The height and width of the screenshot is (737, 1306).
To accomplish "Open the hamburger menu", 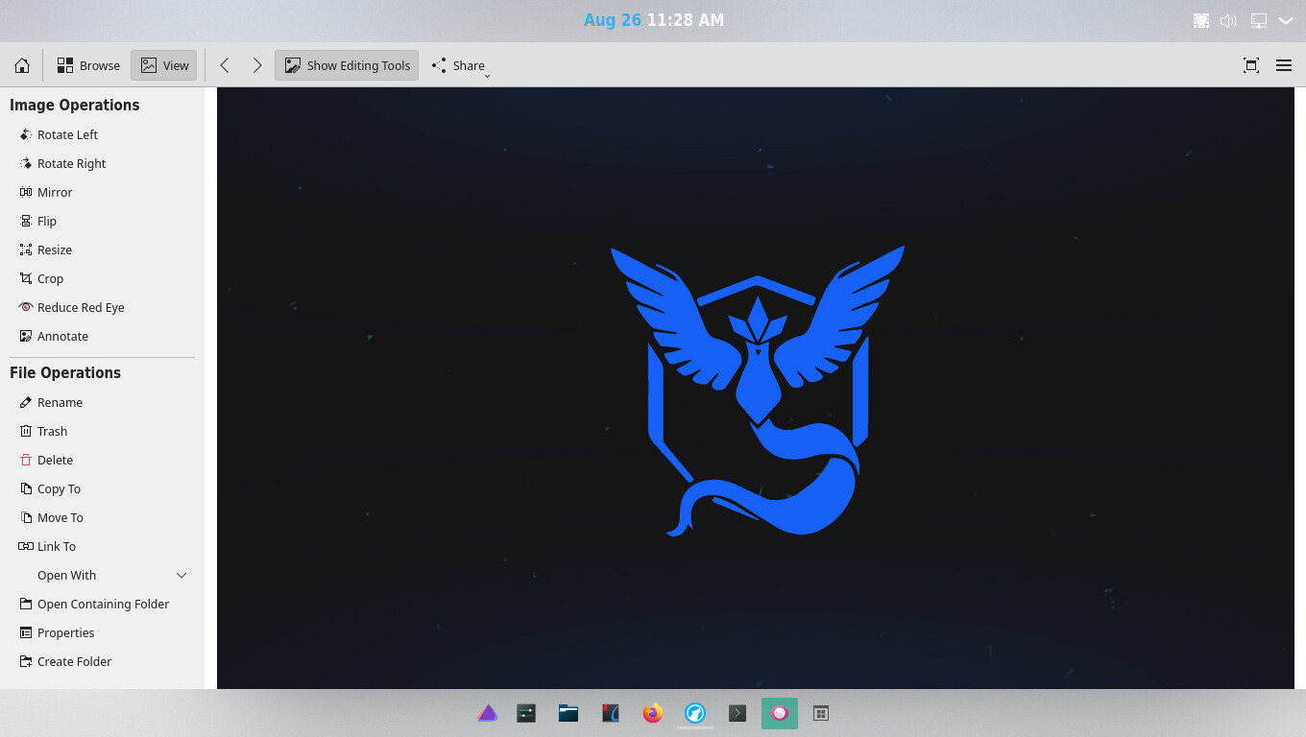I will pyautogui.click(x=1283, y=65).
